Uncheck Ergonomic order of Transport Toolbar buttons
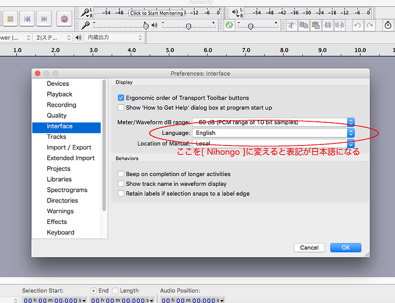 (x=121, y=98)
